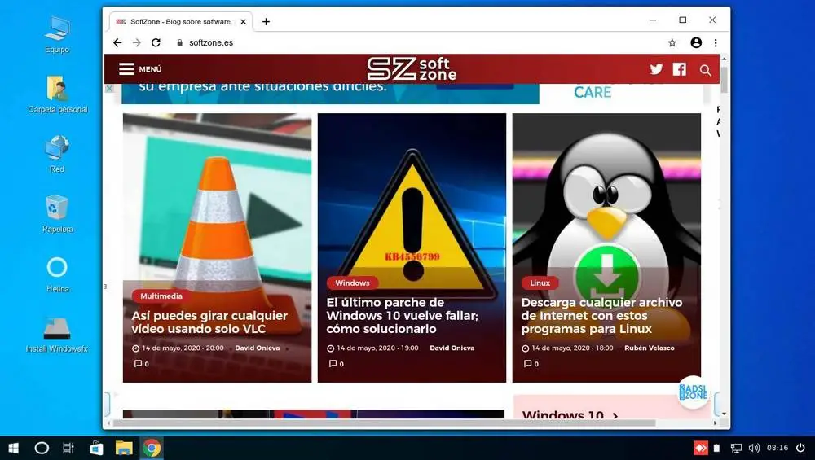Close the banner ad with the X
This screenshot has width=815, height=460.
click(x=109, y=89)
